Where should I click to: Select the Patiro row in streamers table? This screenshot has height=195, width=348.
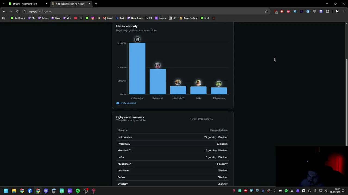(173, 177)
